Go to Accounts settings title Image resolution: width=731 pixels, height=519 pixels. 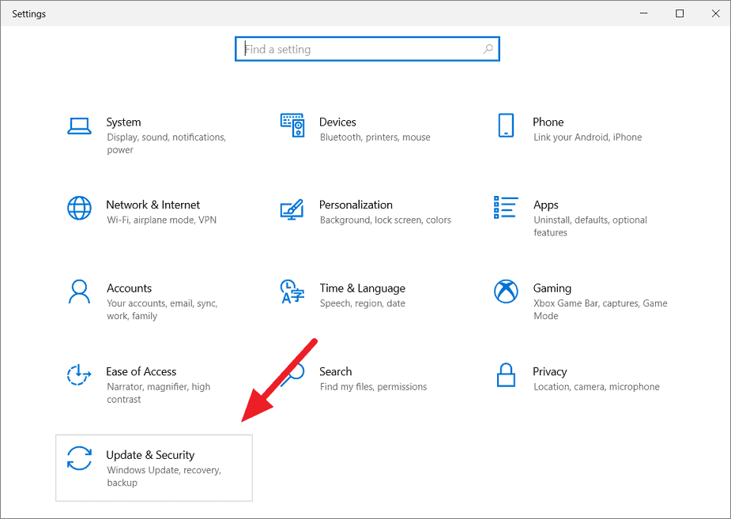click(x=129, y=288)
